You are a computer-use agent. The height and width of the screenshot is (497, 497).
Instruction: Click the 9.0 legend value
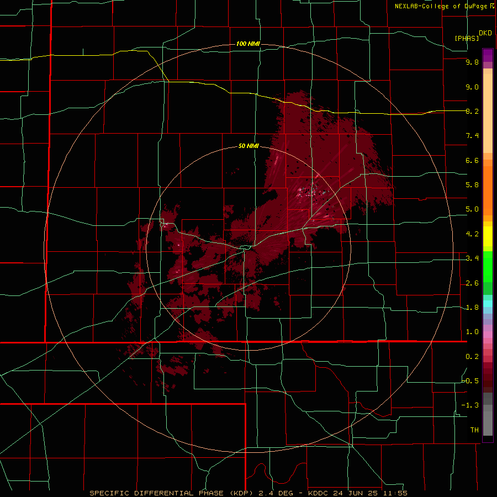[x=472, y=87]
